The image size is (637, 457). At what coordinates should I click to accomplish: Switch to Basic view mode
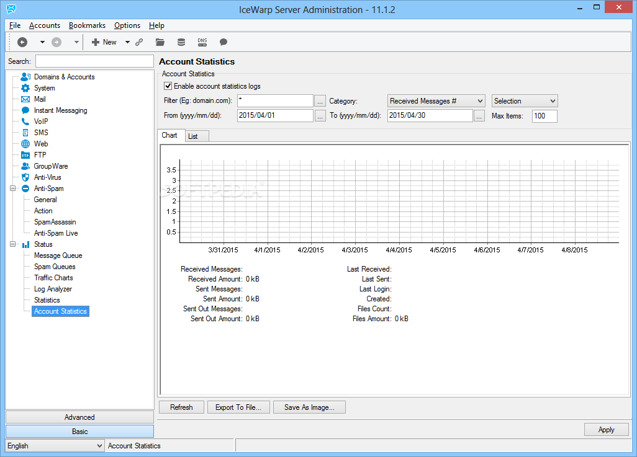pyautogui.click(x=79, y=432)
